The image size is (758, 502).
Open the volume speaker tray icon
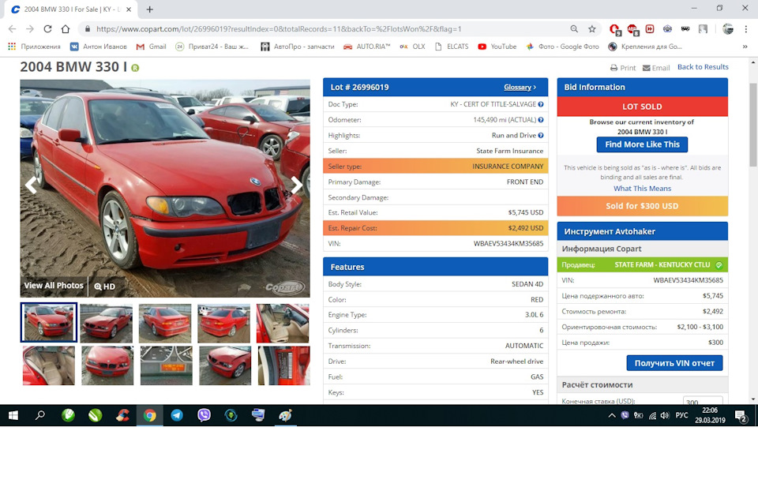point(665,415)
